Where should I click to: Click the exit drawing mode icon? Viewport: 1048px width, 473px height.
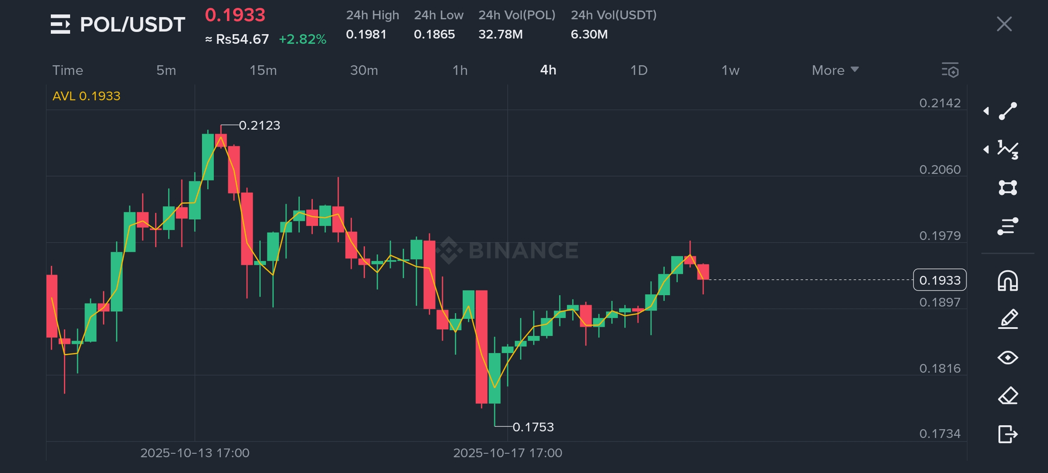(x=1008, y=434)
